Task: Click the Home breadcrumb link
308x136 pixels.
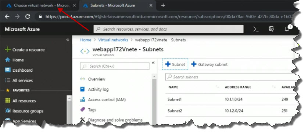Action: [x=86, y=40]
